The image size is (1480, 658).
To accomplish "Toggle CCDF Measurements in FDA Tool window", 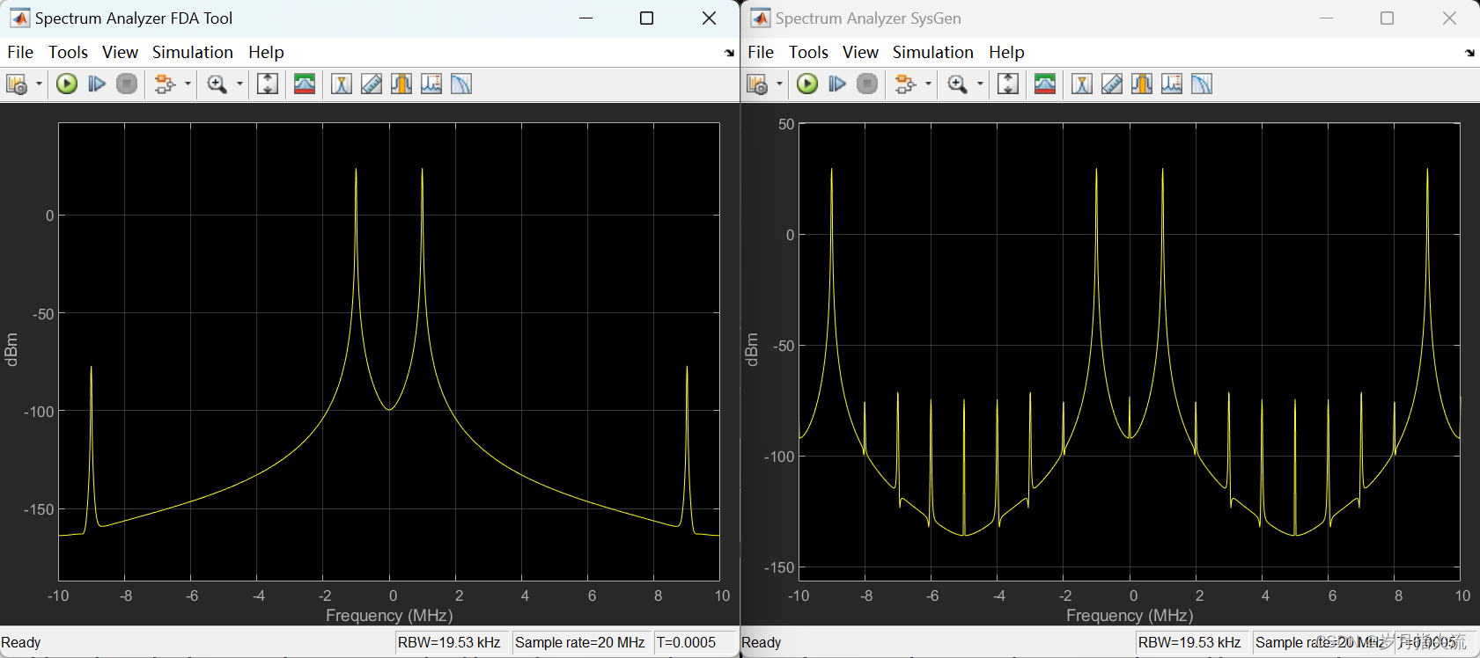I will point(461,84).
